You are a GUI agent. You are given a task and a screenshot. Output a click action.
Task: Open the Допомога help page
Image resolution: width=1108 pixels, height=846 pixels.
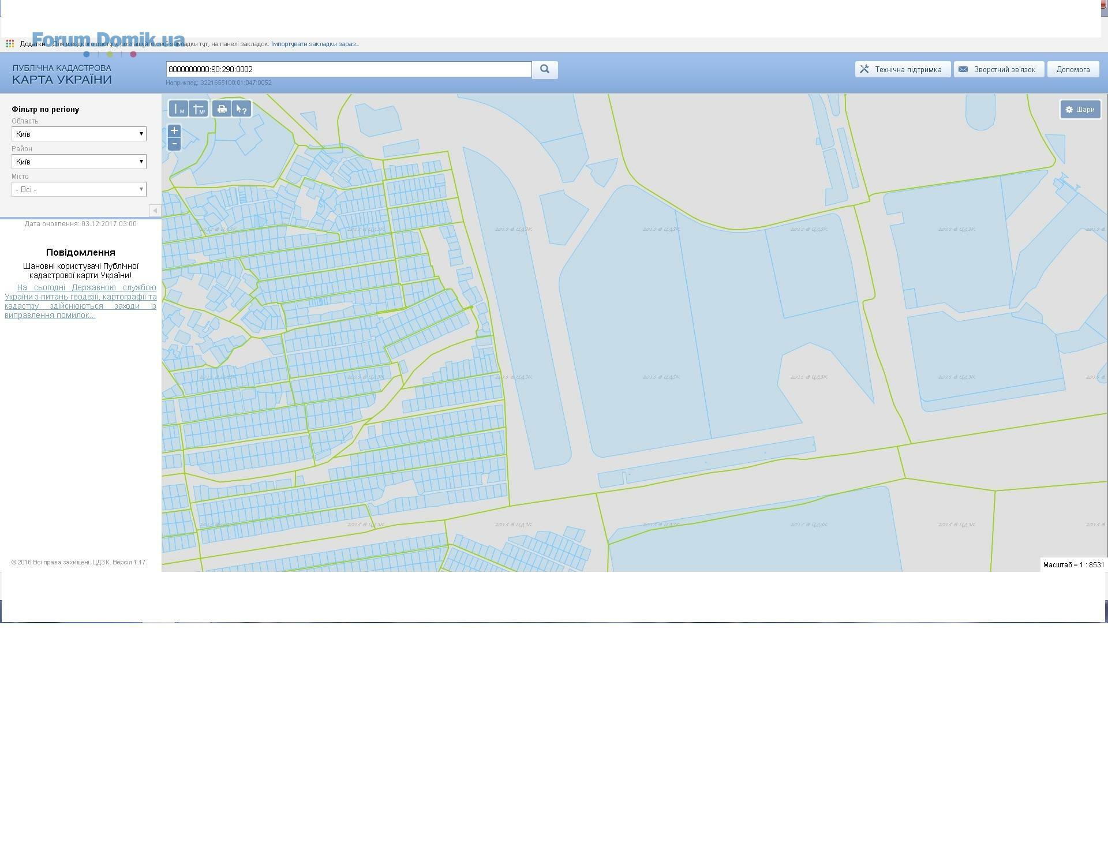pyautogui.click(x=1073, y=70)
